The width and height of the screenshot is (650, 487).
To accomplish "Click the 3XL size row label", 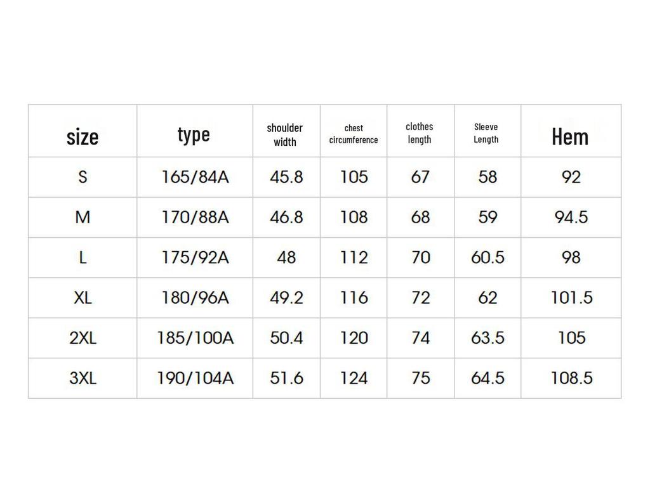I will coord(83,379).
